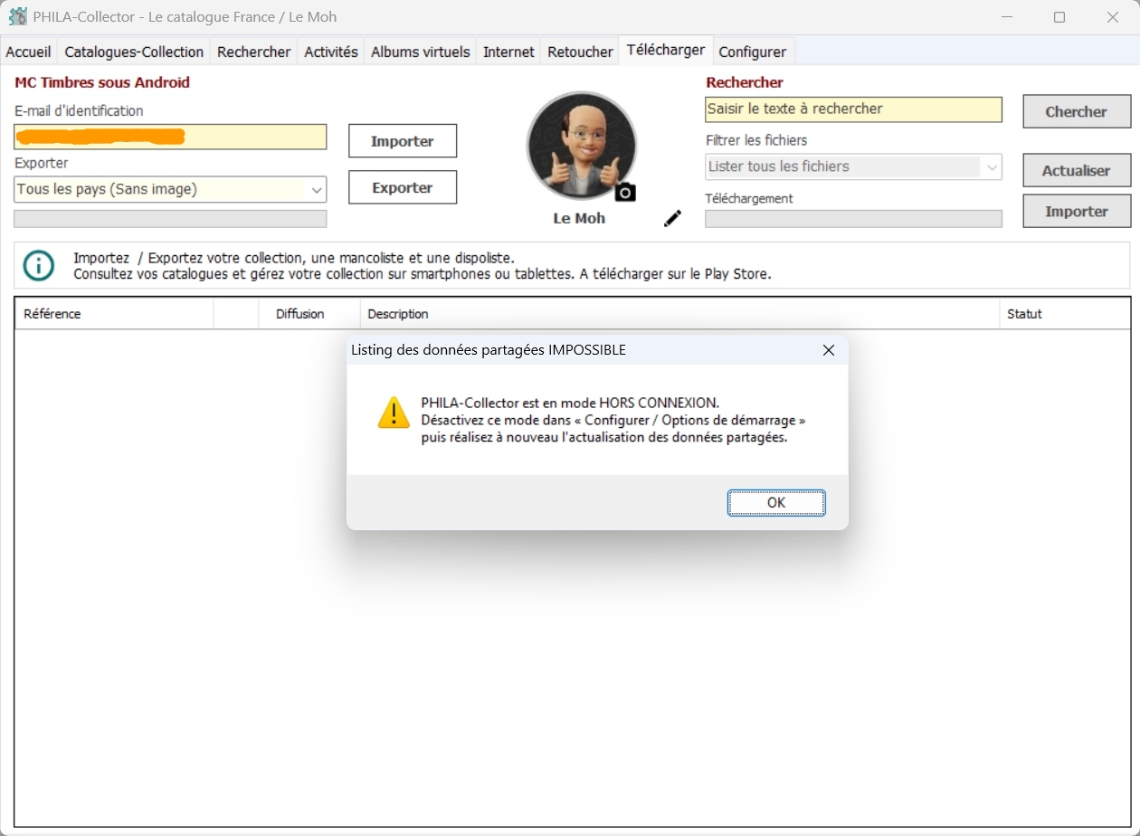Screen dimensions: 1140x836
Task: Open the Retoucher tab
Action: click(580, 52)
